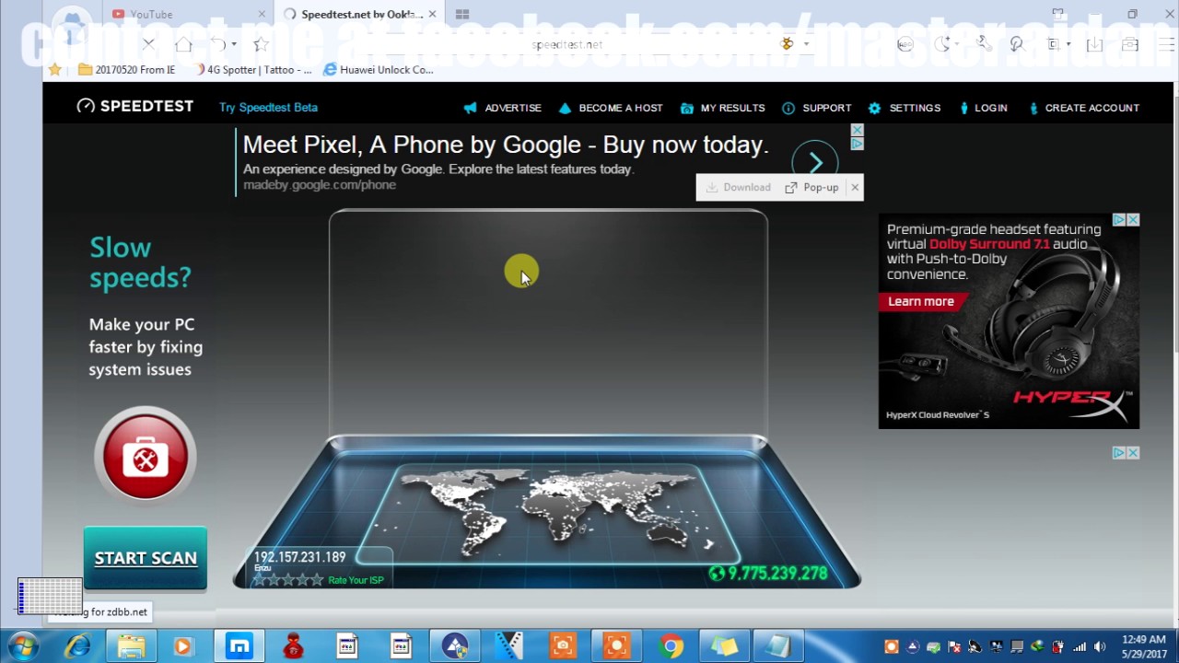The width and height of the screenshot is (1179, 663).
Task: Click the blue arrow on the Pixel ad
Action: (815, 163)
